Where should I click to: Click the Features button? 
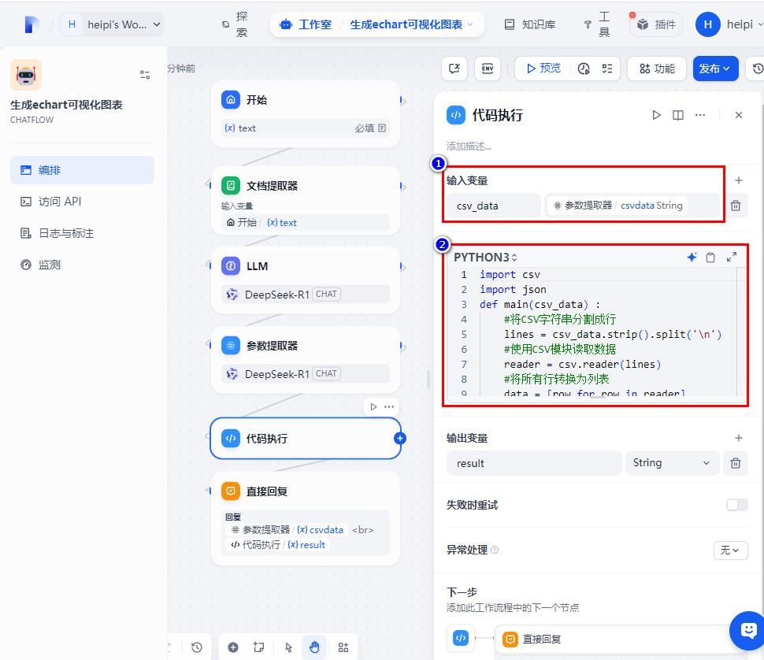[656, 69]
